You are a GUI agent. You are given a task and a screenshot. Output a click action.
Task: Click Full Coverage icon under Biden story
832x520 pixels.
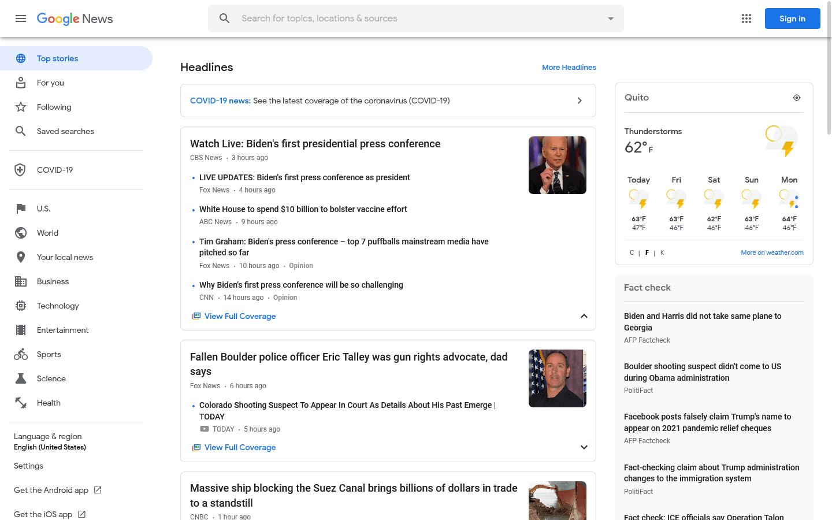pos(196,316)
